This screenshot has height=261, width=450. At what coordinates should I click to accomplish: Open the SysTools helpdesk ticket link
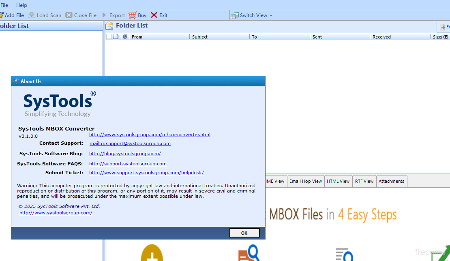(x=146, y=173)
